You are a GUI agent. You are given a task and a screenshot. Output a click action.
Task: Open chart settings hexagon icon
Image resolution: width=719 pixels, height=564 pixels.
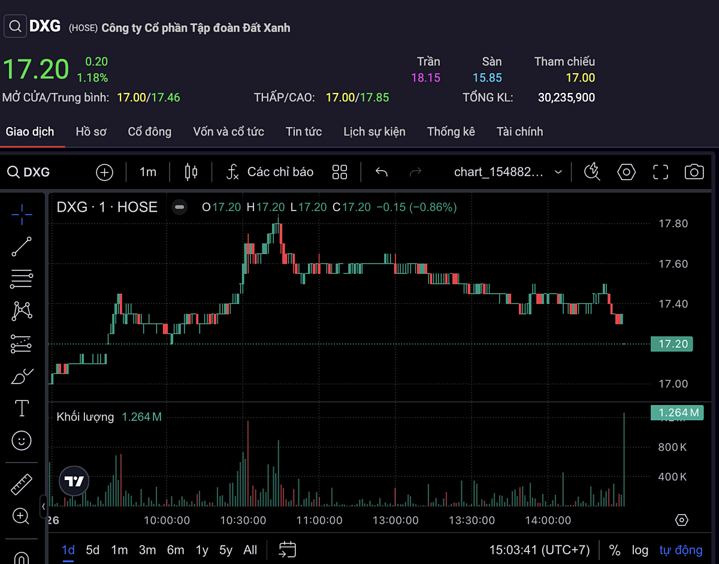[626, 173]
